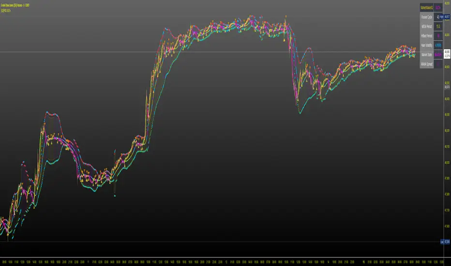The image size is (451, 266).
Task: Click the Market State row label
Action: (426, 55)
